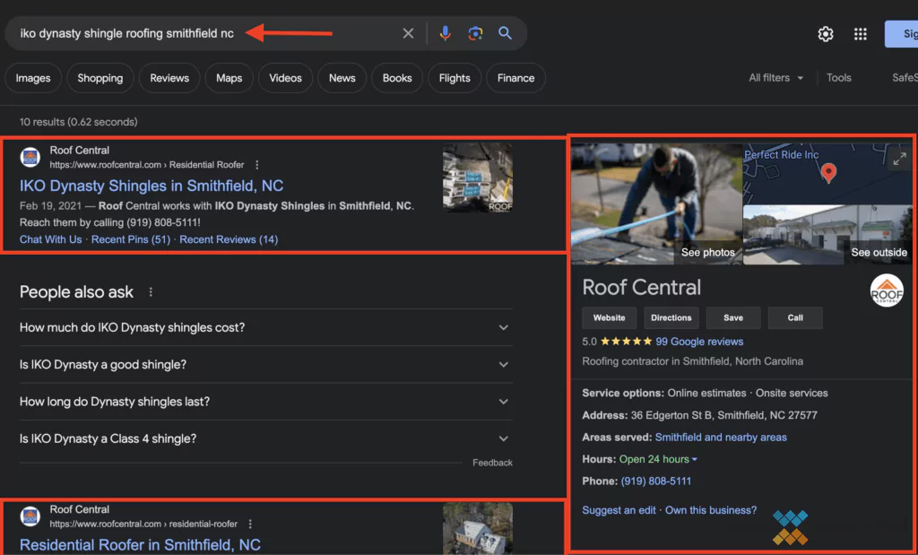This screenshot has width=918, height=555.
Task: Open See photos thumbnail of roofer
Action: [656, 204]
